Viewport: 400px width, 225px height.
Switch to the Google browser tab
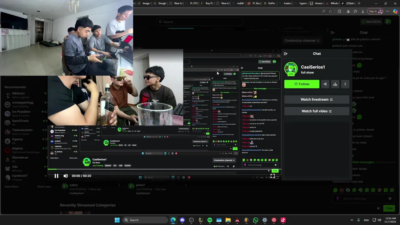pyautogui.click(x=159, y=3)
